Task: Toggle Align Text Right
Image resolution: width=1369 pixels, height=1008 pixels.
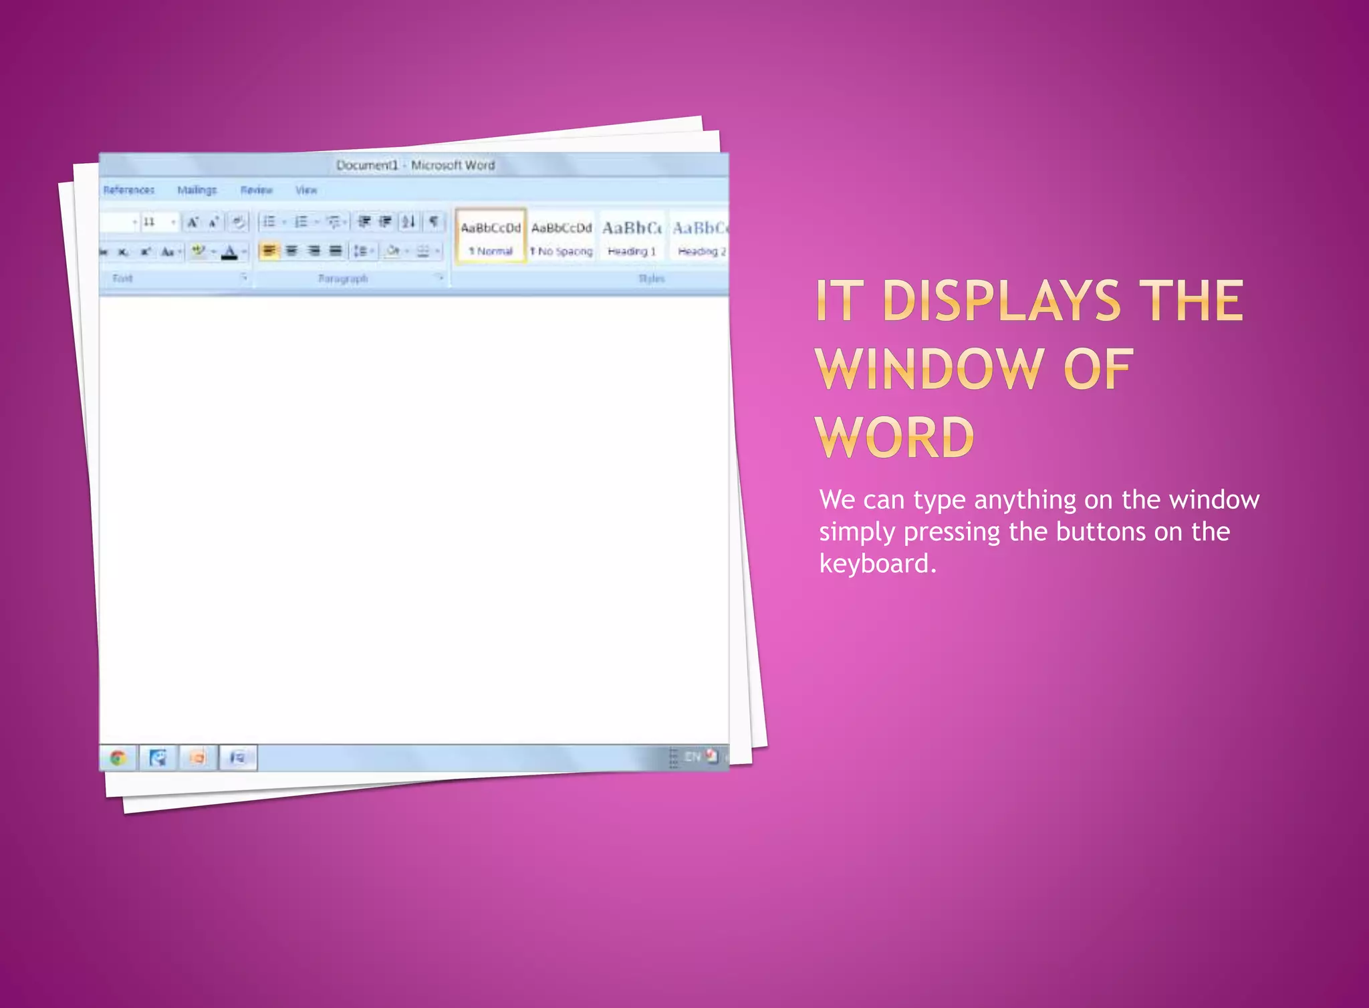Action: point(314,251)
